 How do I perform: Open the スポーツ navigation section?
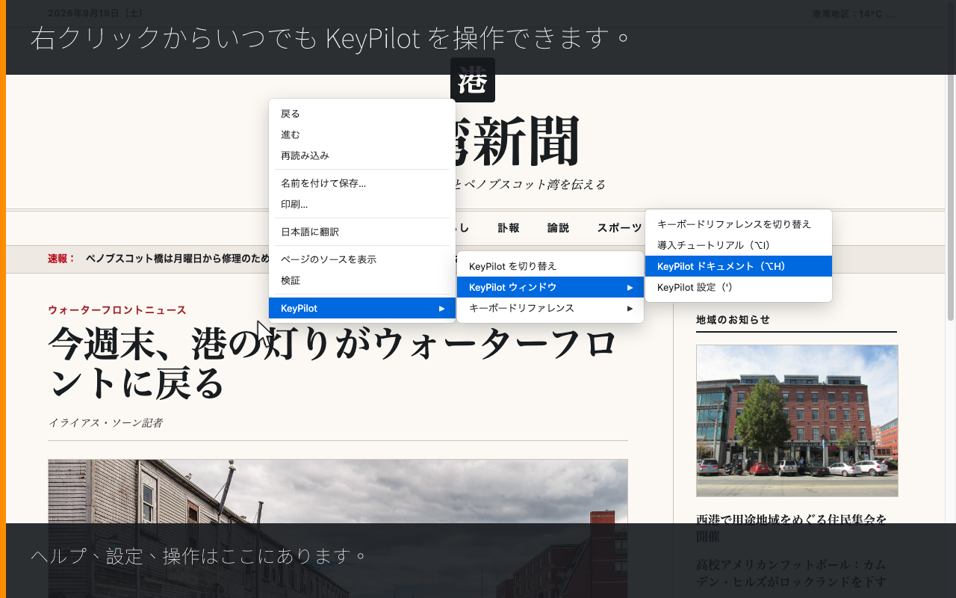pos(619,228)
